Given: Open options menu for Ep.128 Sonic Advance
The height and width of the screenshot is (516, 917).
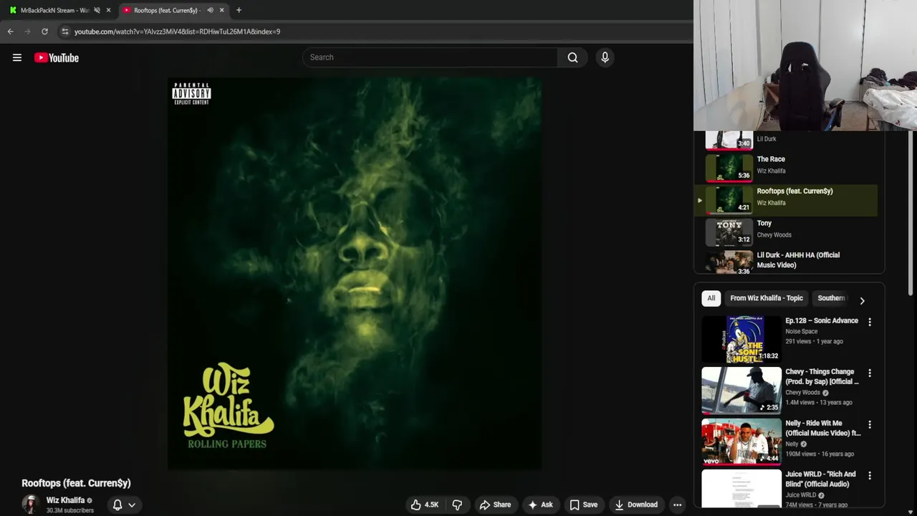Looking at the screenshot, I should point(870,322).
